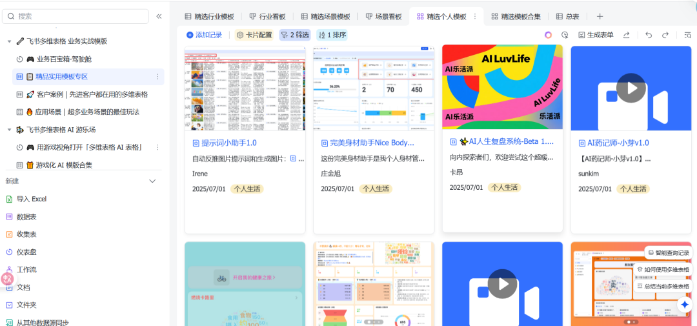
Task: Collapse the 飞书多维表格 AI 游乐场 group
Action: [x=9, y=130]
